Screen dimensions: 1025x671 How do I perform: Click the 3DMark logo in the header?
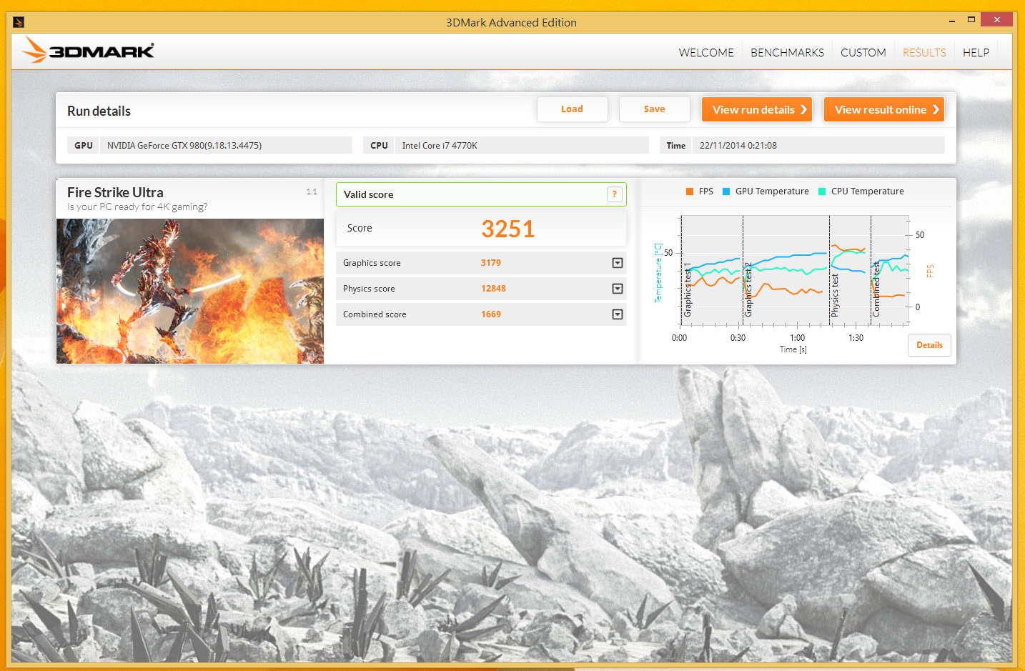click(x=89, y=50)
